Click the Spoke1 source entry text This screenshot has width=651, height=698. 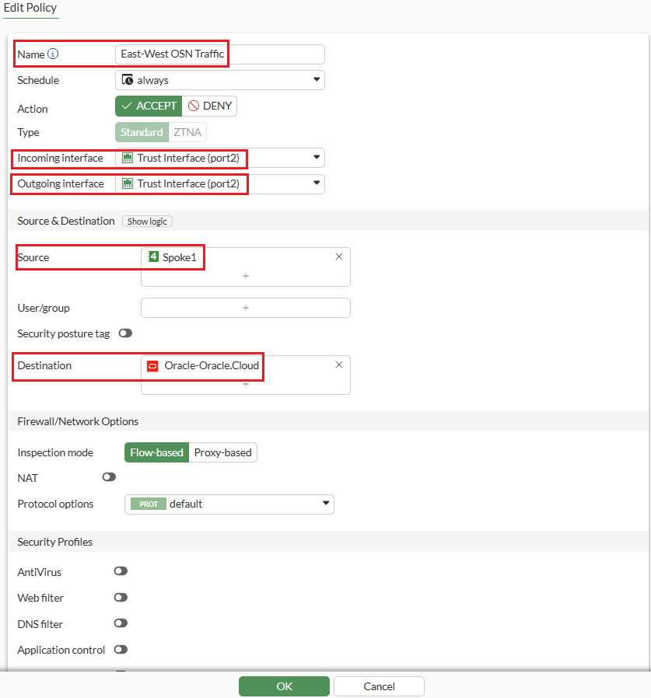179,257
